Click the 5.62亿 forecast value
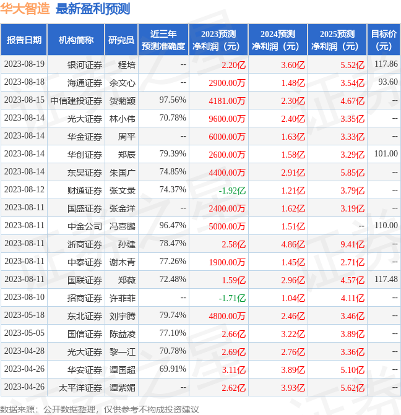The width and height of the screenshot is (401, 415). [353, 388]
